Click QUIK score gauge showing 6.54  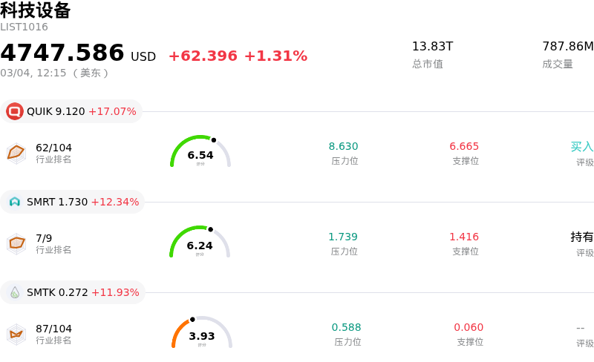click(x=200, y=152)
